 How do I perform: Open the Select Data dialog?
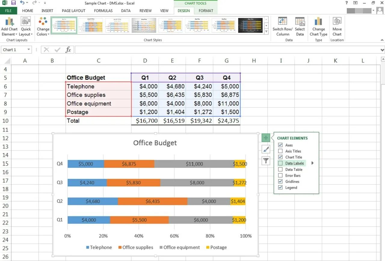coord(300,26)
